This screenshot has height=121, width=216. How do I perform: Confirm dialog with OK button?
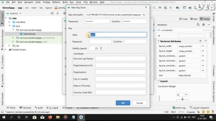point(123,103)
